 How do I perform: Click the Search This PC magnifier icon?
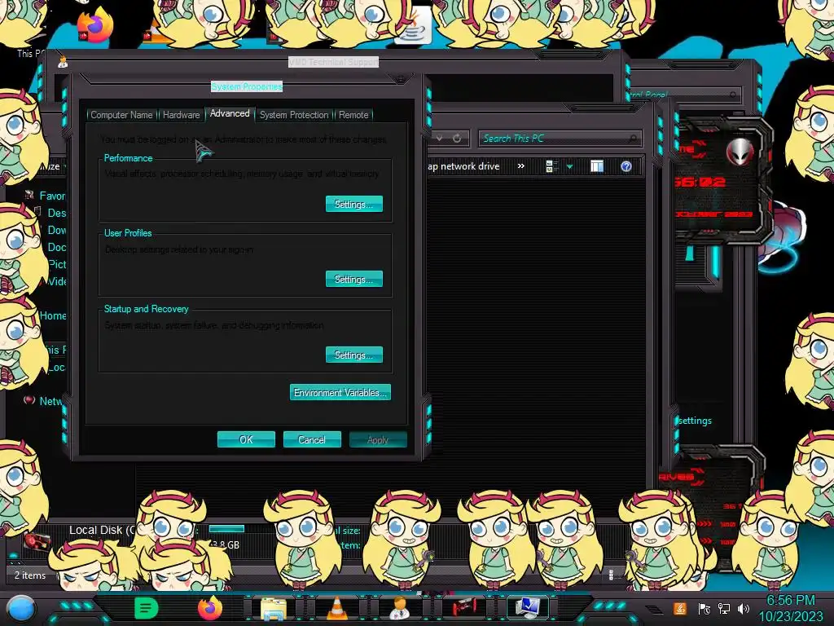click(632, 139)
